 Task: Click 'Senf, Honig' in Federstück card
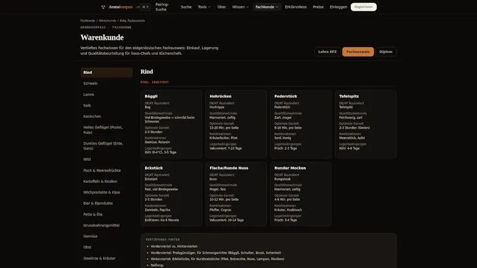(x=283, y=138)
